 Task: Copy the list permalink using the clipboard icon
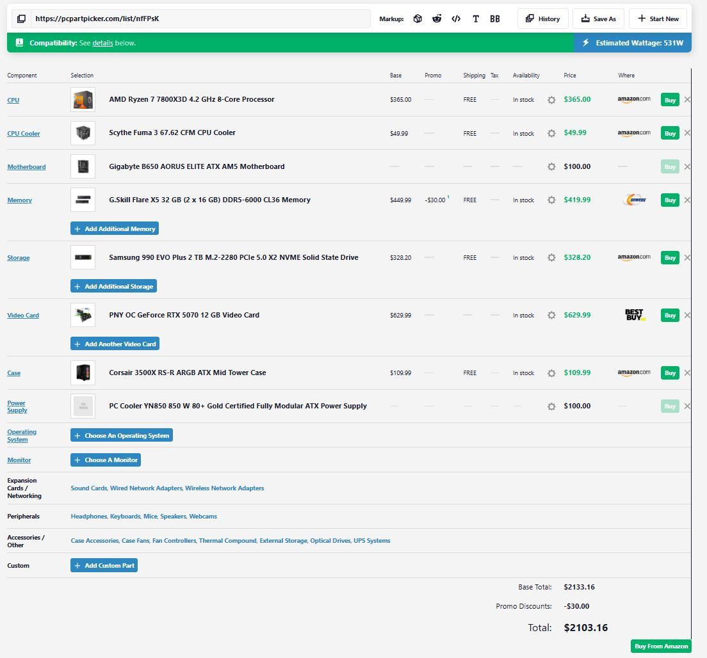coord(21,19)
